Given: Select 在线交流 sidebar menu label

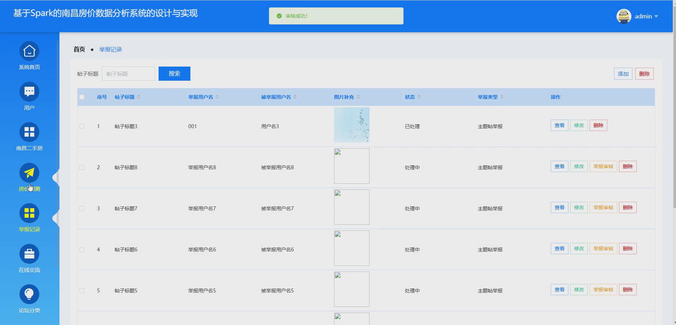Looking at the screenshot, I should click(29, 270).
